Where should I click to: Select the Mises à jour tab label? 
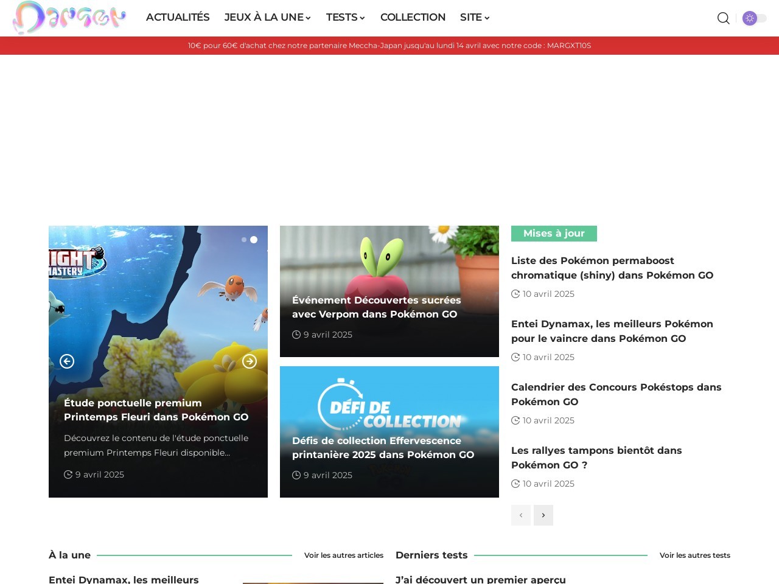pyautogui.click(x=554, y=234)
